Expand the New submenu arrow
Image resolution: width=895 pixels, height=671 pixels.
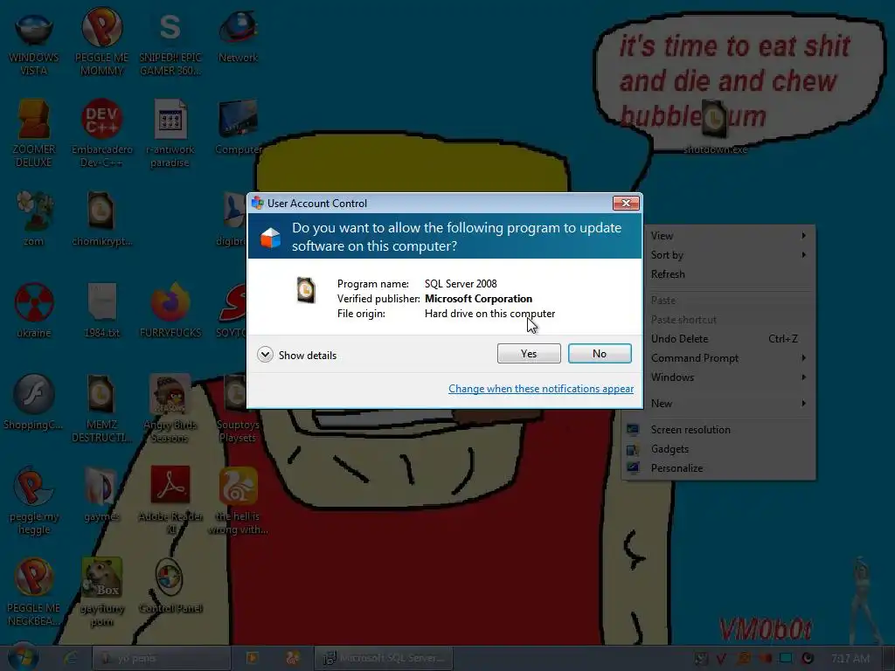804,404
